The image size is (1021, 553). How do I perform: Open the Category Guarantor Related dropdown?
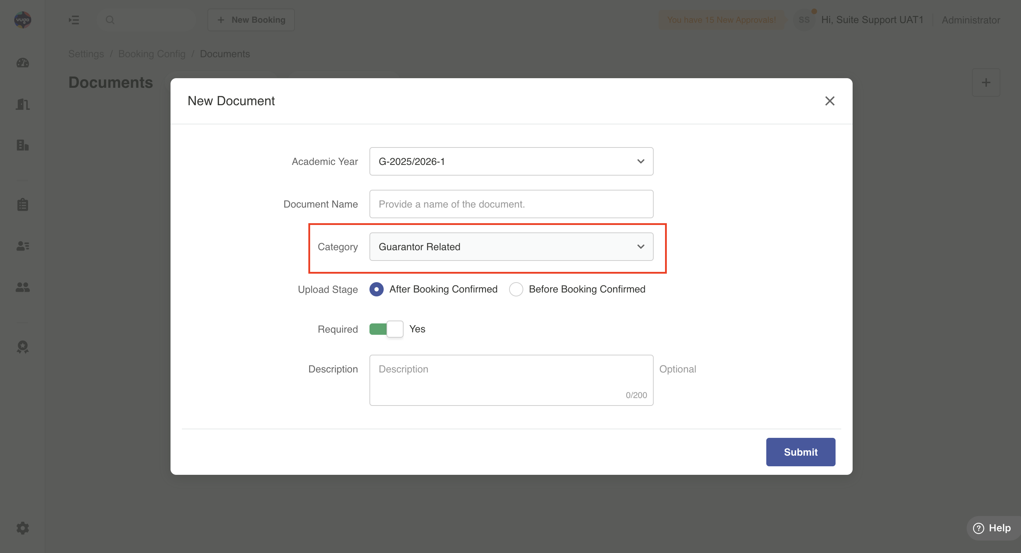point(511,247)
